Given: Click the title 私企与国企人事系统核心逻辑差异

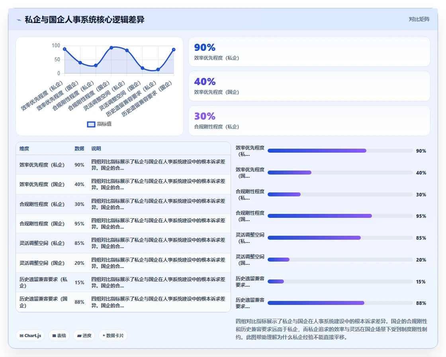Looking at the screenshot, I should 84,19.
